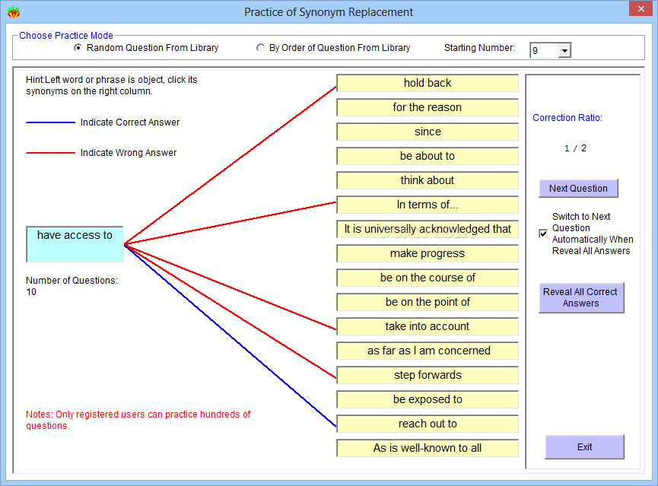
Task: Pick the 'think about' option
Action: pos(428,180)
